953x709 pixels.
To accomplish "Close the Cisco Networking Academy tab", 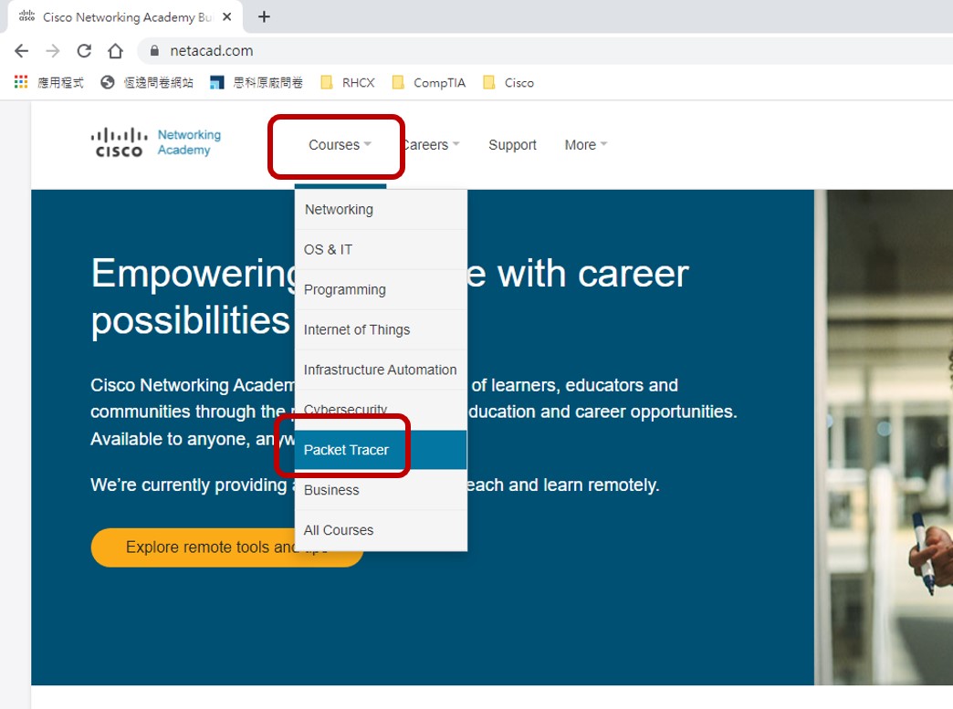I will coord(226,17).
